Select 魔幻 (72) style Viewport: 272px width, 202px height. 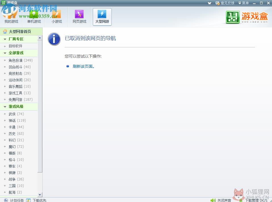(19, 147)
